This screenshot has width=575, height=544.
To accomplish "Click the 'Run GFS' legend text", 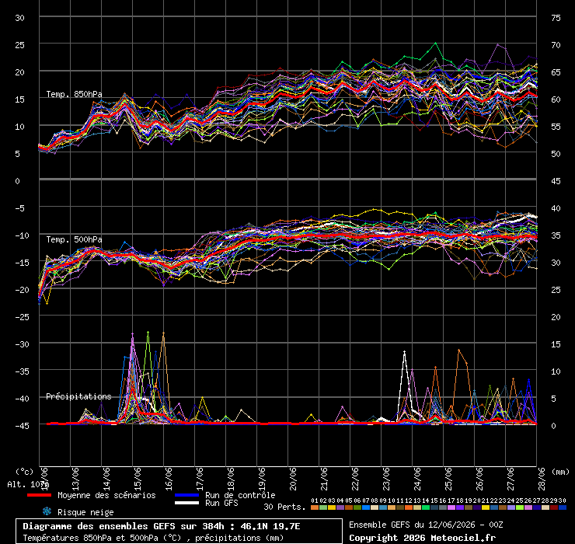I will tap(221, 503).
